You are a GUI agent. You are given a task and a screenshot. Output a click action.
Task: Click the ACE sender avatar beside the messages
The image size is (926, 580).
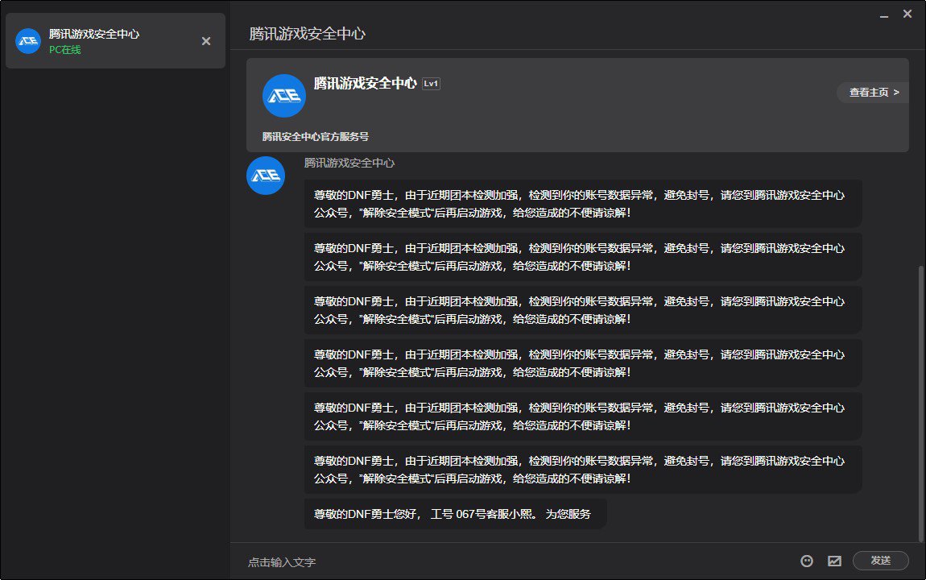[x=266, y=176]
